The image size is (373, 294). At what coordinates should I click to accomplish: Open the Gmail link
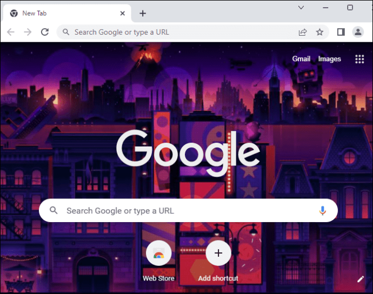[301, 59]
